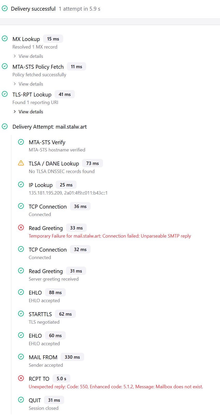Expand View details under MX Lookup
The height and width of the screenshot is (416, 220).
pos(28,56)
